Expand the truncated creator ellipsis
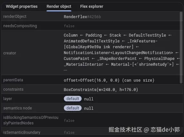This screenshot has width=184, height=137. point(65,70)
